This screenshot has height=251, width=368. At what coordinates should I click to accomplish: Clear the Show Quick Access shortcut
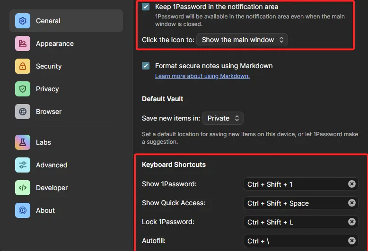pos(351,203)
